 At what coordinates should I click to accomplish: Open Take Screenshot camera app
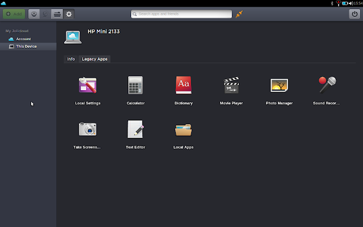(x=87, y=129)
